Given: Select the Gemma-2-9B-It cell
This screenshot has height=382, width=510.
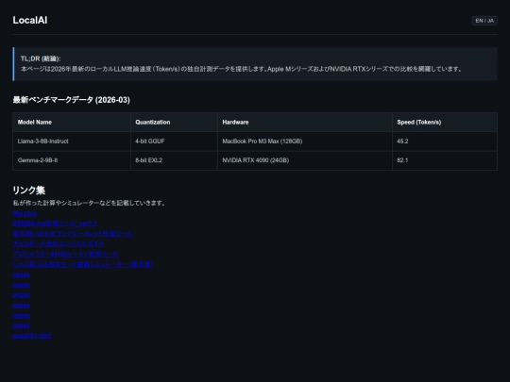Looking at the screenshot, I should tap(72, 160).
